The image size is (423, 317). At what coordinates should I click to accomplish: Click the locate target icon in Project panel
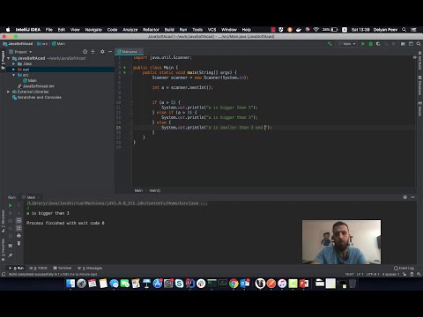pos(85,52)
